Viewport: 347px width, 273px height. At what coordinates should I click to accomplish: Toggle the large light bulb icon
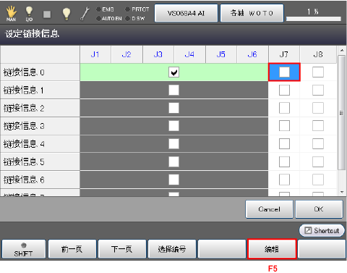(x=67, y=14)
